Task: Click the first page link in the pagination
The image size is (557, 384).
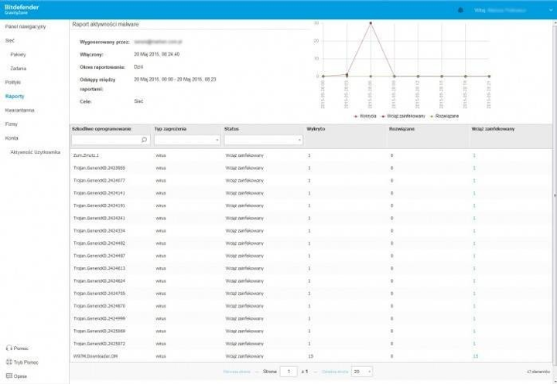Action: [237, 372]
